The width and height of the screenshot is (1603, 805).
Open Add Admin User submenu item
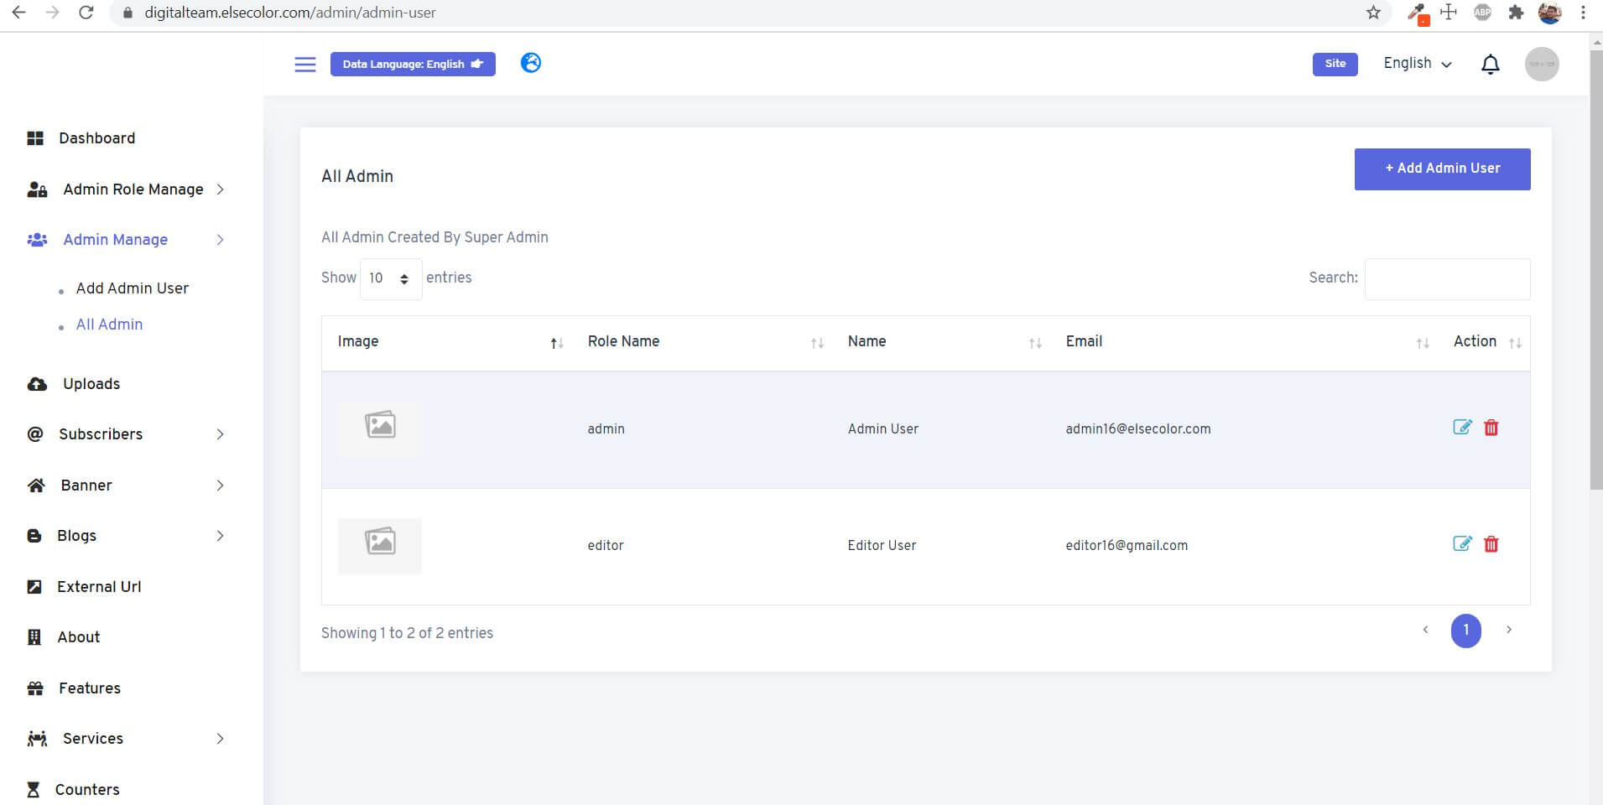(x=132, y=288)
